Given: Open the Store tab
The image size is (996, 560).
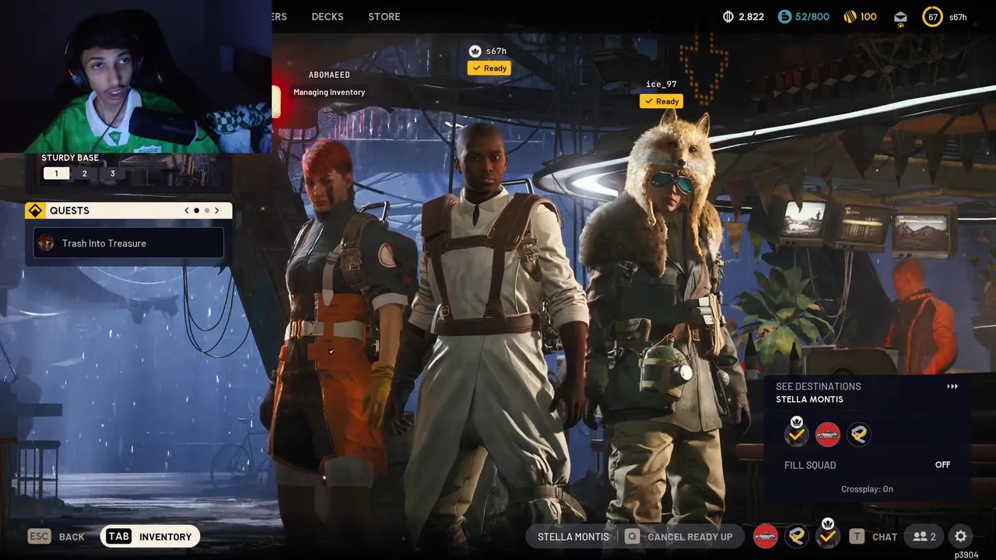Looking at the screenshot, I should tap(384, 16).
